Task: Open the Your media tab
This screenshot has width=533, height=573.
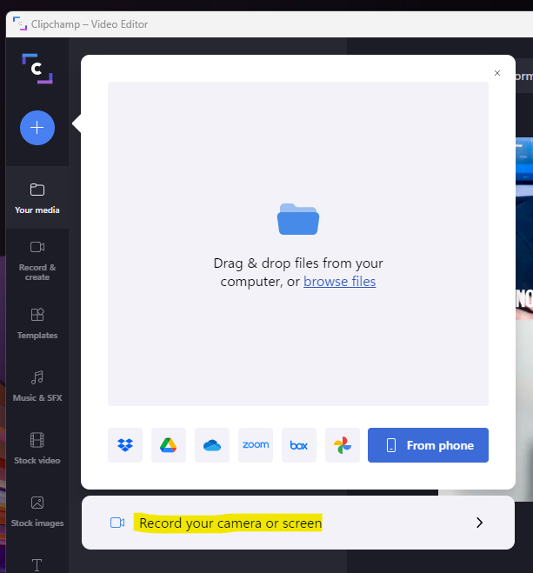Action: (x=37, y=198)
